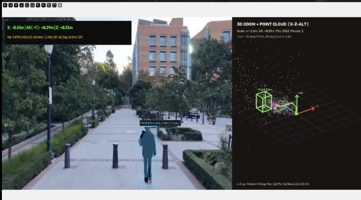This screenshot has width=361, height=200.
Task: Click the green 3D bounding cube in point cloud
Action: [x=264, y=102]
